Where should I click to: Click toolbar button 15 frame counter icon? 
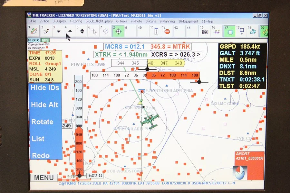205,31
